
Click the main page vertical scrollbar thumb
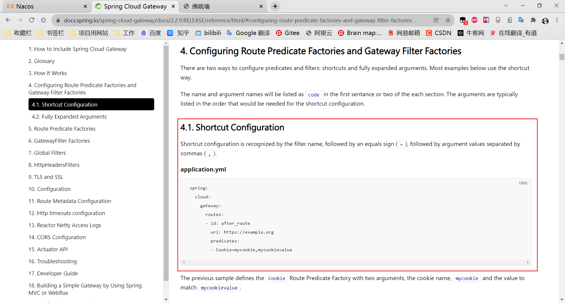click(562, 57)
